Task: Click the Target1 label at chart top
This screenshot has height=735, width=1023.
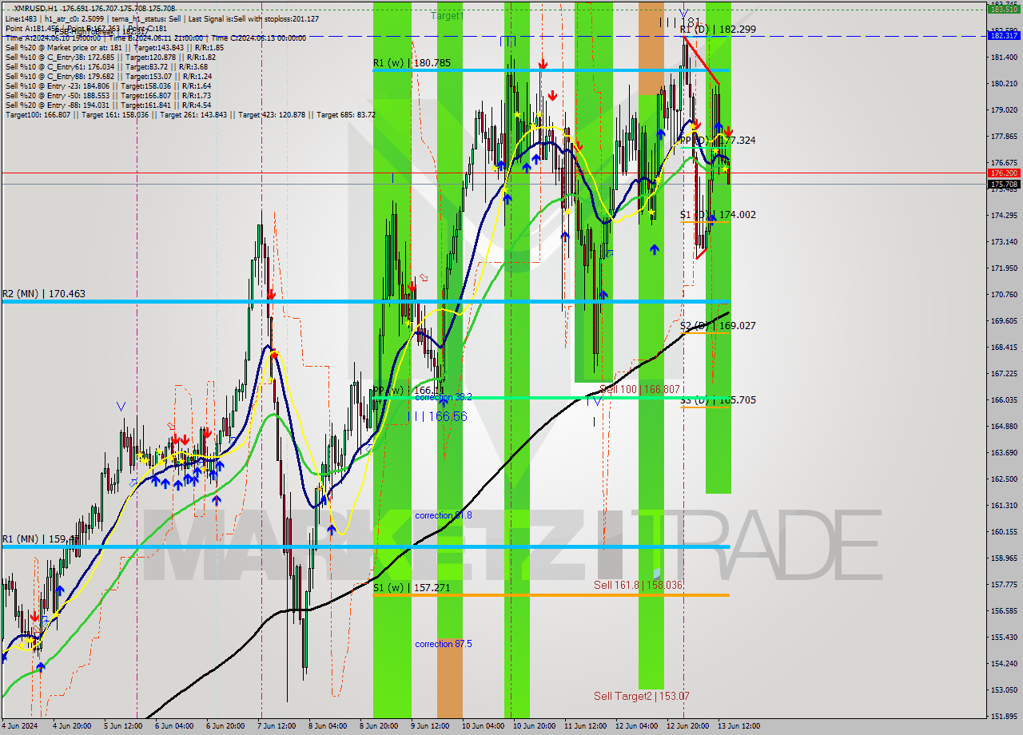Action: (x=447, y=16)
